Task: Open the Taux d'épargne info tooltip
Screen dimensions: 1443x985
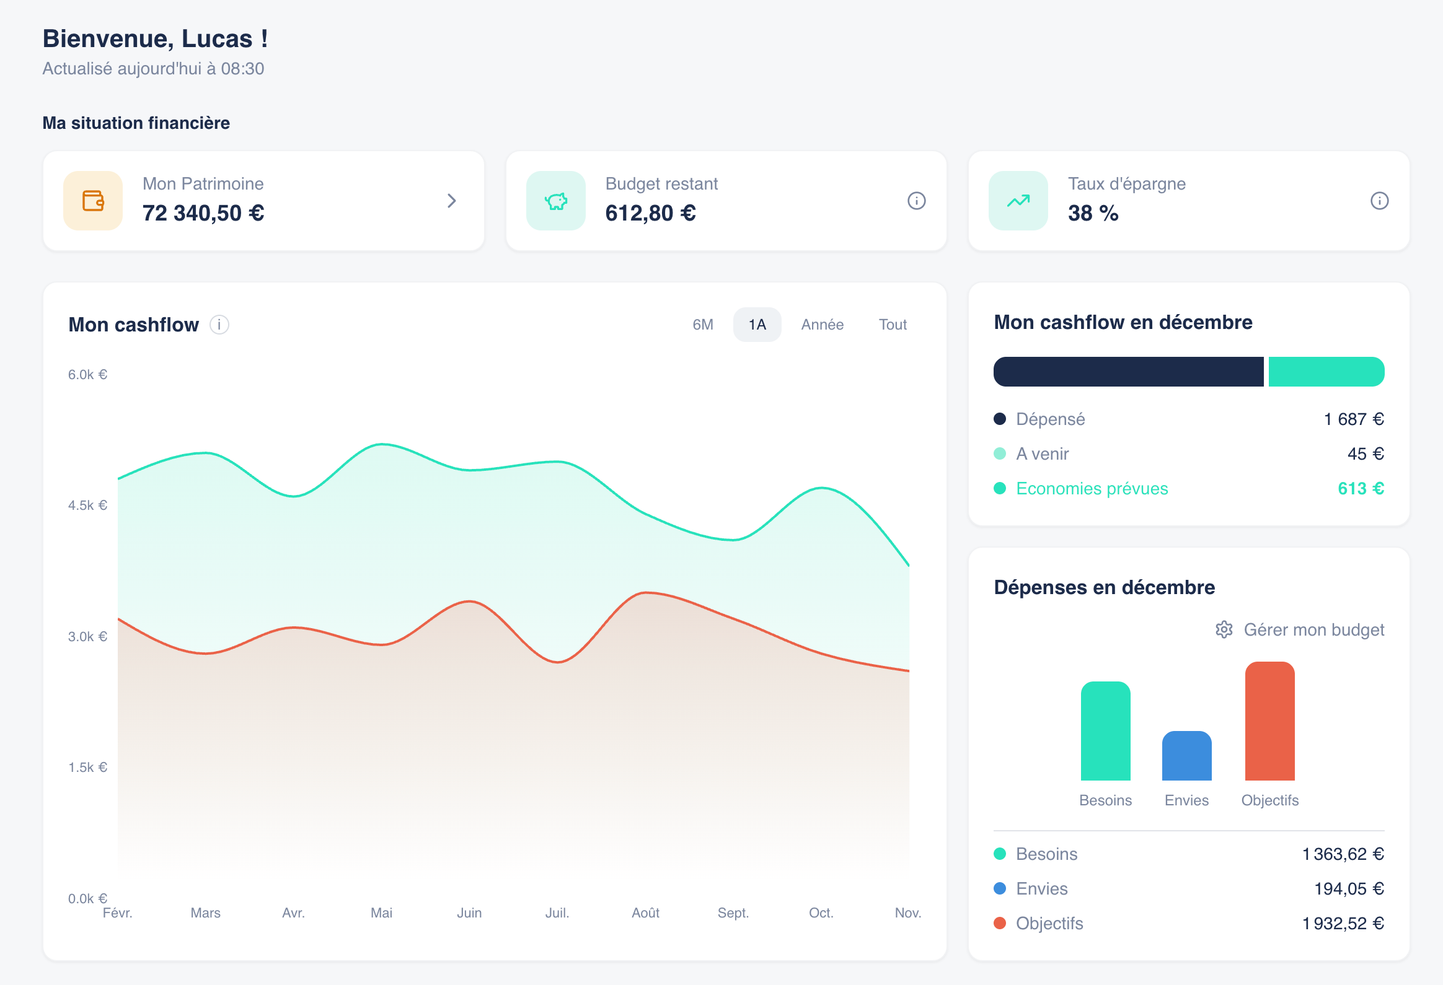Action: tap(1379, 200)
